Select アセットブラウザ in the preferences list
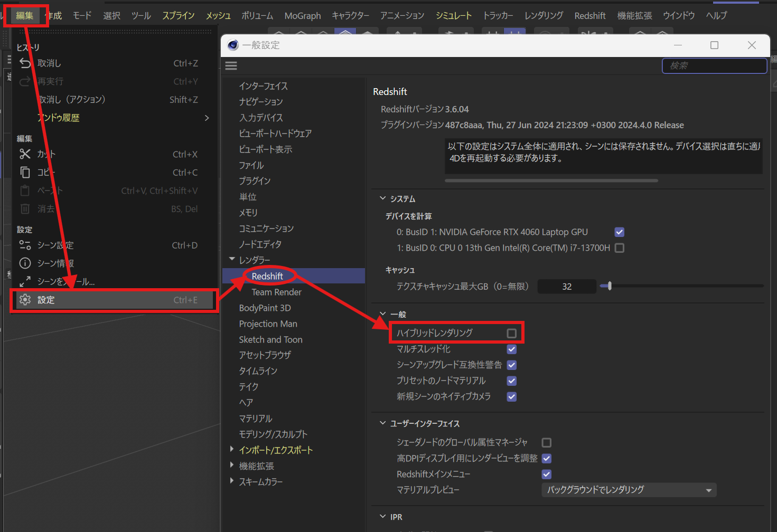777x532 pixels. [x=265, y=355]
